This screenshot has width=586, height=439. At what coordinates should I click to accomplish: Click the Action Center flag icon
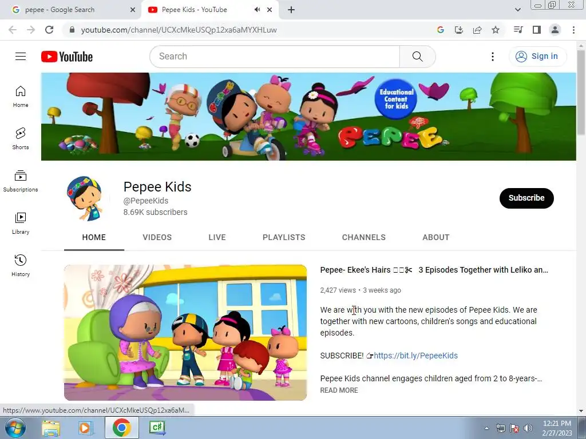tap(514, 428)
